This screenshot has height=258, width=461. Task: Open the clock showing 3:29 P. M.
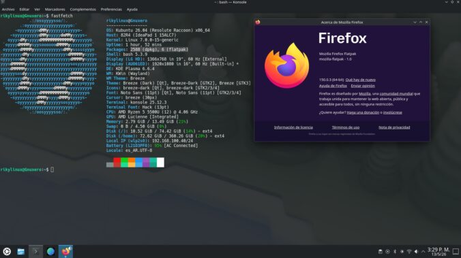(x=438, y=252)
